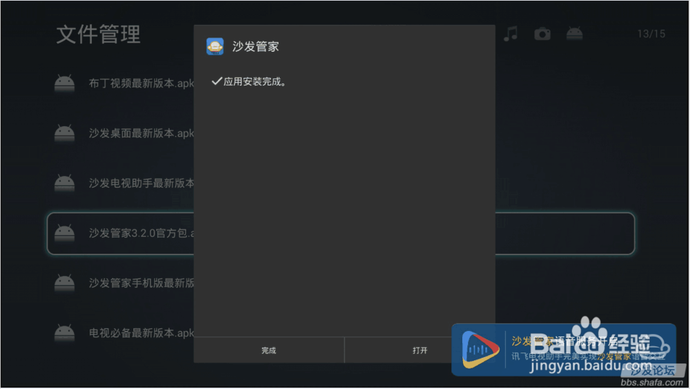Click the 打开 button to launch the app
This screenshot has height=389, width=690.
click(420, 350)
